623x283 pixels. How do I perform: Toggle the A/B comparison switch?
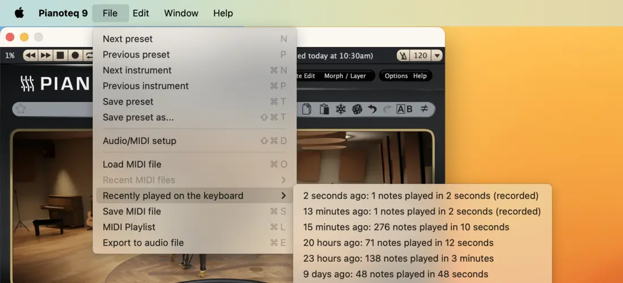pyautogui.click(x=404, y=109)
